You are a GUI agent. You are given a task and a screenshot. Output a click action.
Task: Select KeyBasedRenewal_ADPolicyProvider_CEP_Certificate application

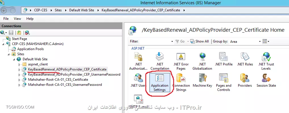pyautogui.click(x=67, y=69)
